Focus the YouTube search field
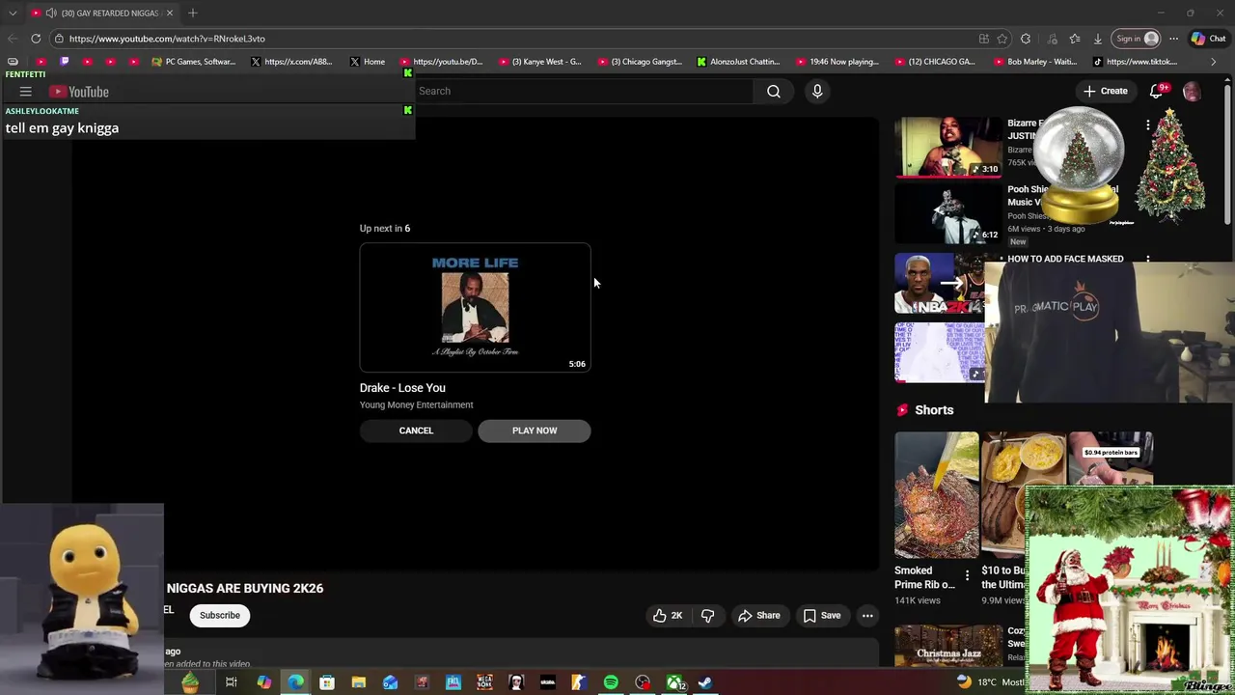 click(583, 91)
